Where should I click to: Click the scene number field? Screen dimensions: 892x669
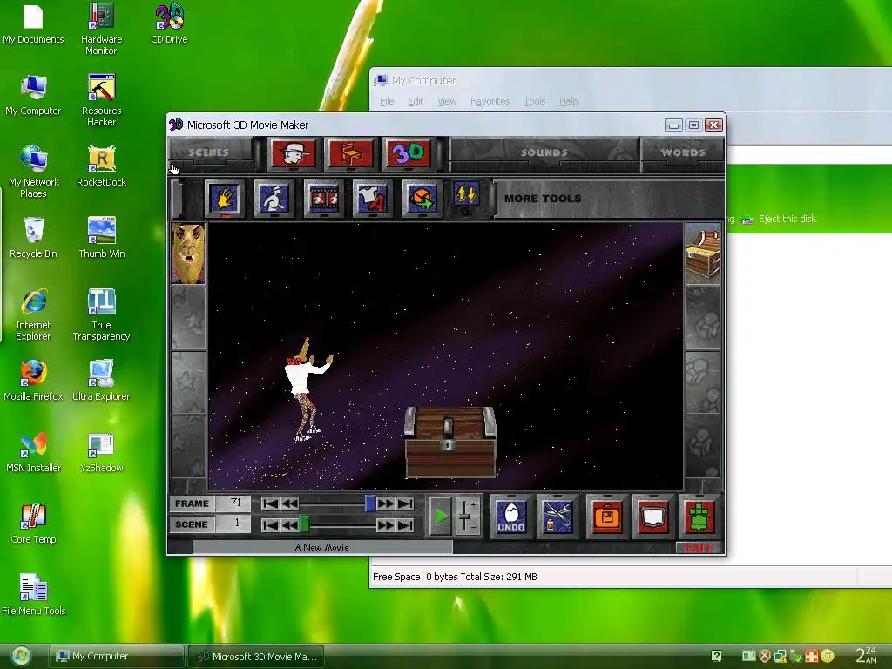click(x=233, y=524)
